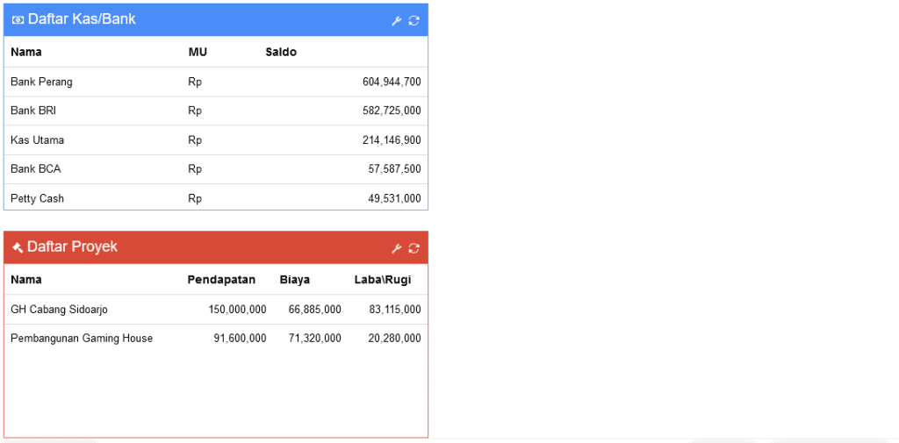Click the cash icon beside Daftar Kas/Bank
899x443 pixels.
pos(18,19)
